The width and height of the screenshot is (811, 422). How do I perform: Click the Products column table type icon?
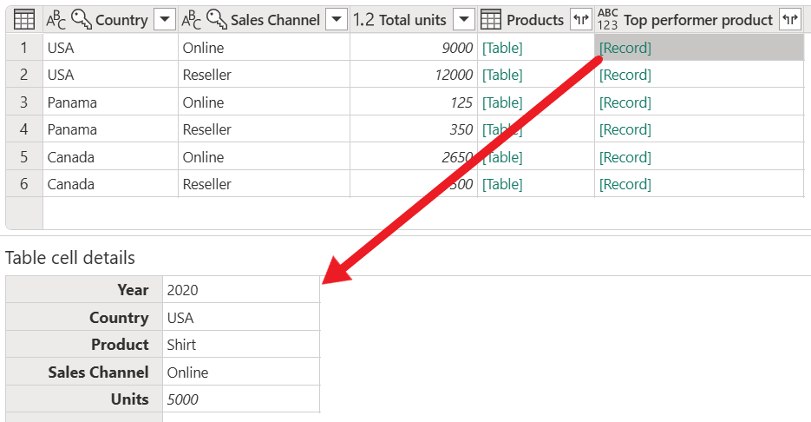(491, 19)
